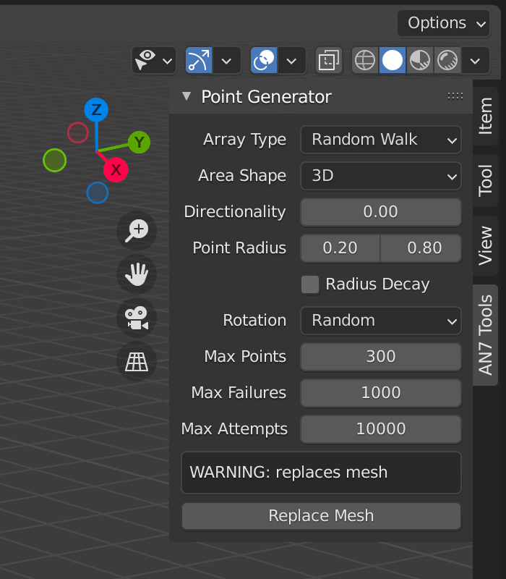Collapse the Point Generator panel

(186, 96)
